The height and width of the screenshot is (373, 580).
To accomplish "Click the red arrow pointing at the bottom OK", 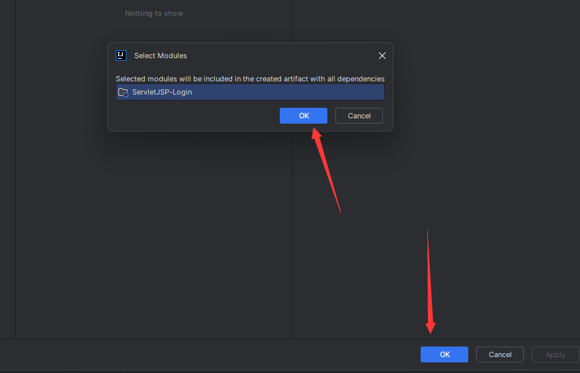I will (429, 278).
